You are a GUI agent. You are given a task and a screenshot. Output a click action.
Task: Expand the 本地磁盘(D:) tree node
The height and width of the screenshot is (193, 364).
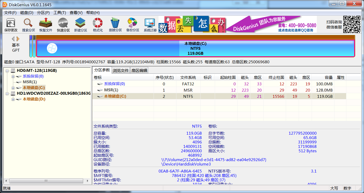[13, 99]
